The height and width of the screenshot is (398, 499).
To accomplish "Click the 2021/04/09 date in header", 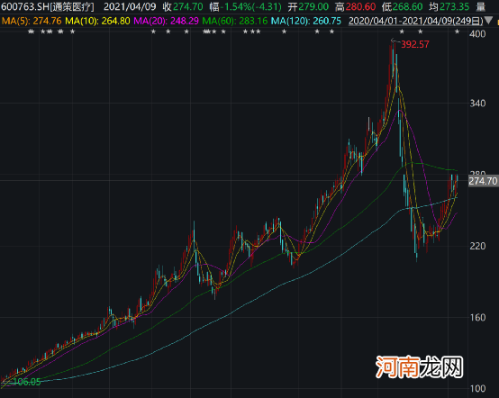I will (x=130, y=6).
